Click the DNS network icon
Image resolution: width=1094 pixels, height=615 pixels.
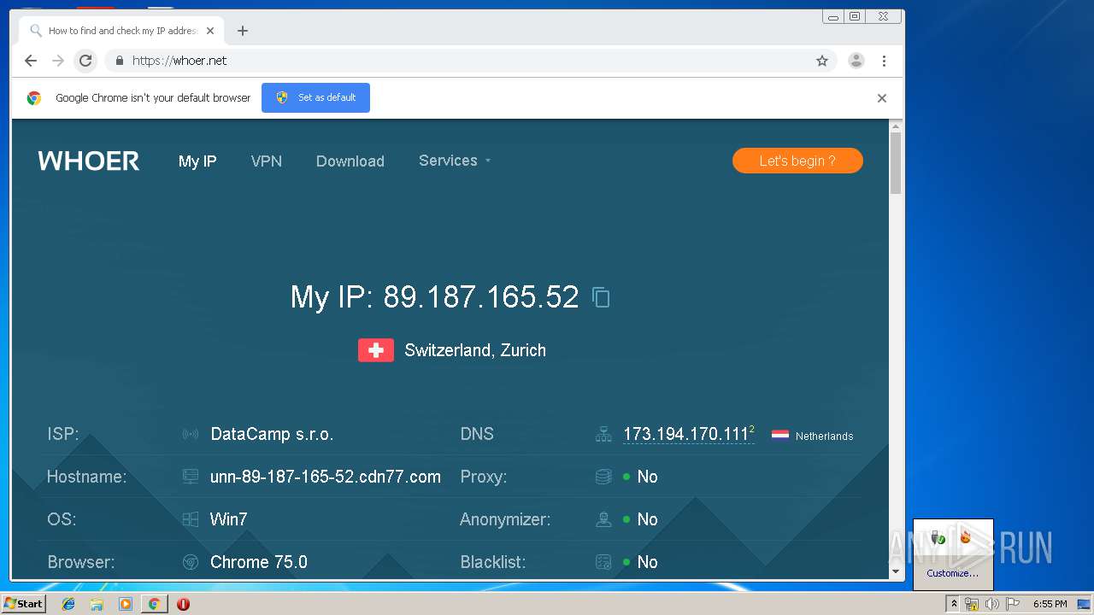click(x=603, y=434)
